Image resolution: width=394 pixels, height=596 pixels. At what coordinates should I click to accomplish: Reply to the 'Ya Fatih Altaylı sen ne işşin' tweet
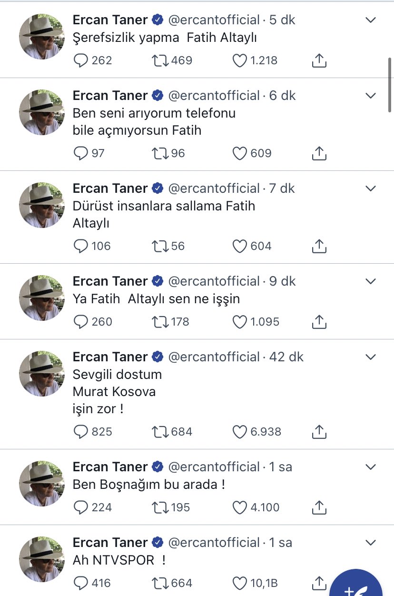point(82,322)
